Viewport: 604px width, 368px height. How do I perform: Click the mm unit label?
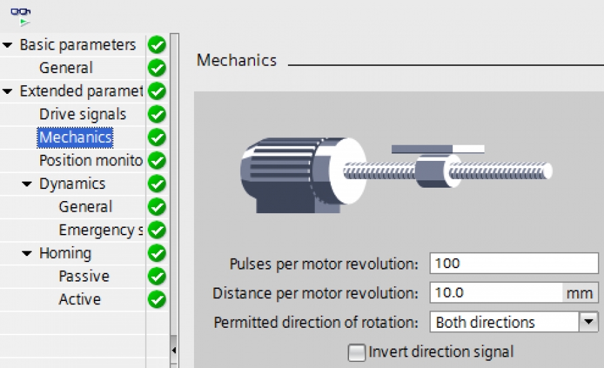[x=579, y=294]
